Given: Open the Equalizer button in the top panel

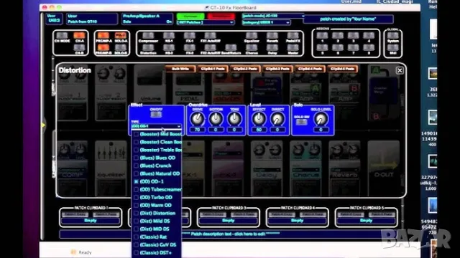Looking at the screenshot, I should (x=252, y=36).
